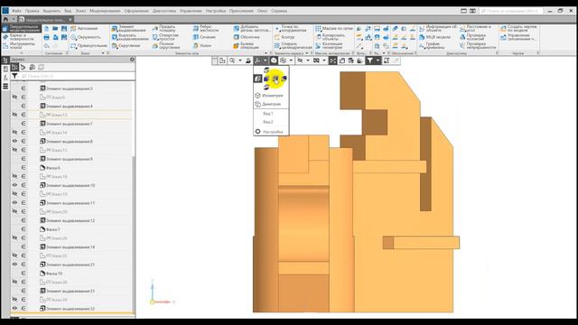Open the Сечение section command
The image size is (578, 325).
tap(204, 37)
